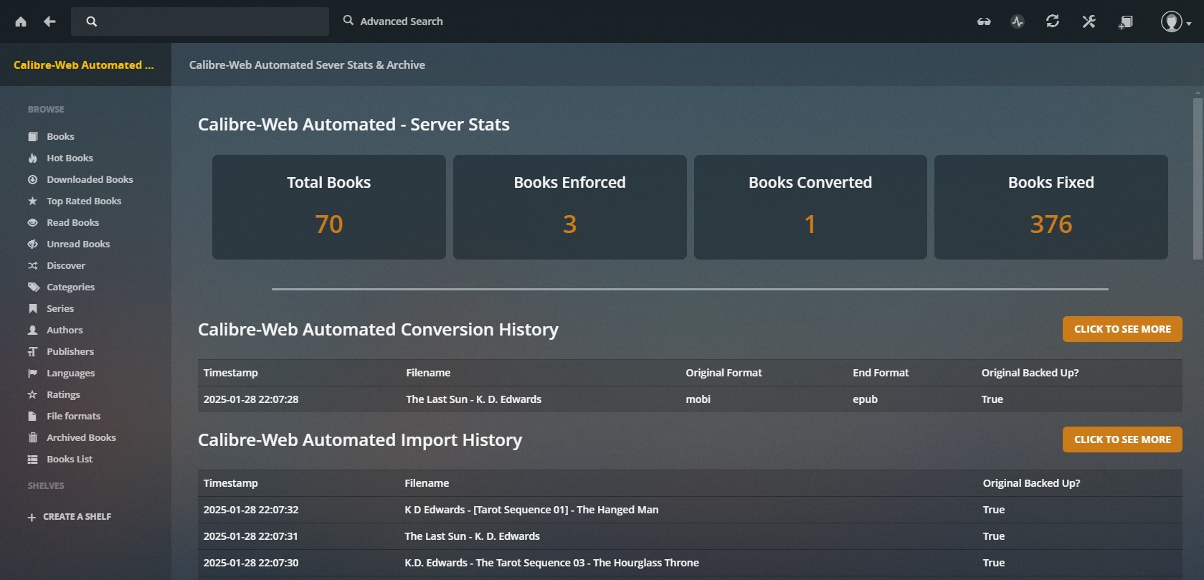Click See More for Import History
Image resolution: width=1204 pixels, height=580 pixels.
(x=1122, y=439)
